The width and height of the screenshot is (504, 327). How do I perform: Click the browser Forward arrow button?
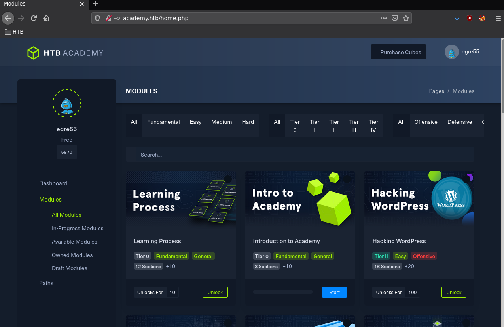21,18
